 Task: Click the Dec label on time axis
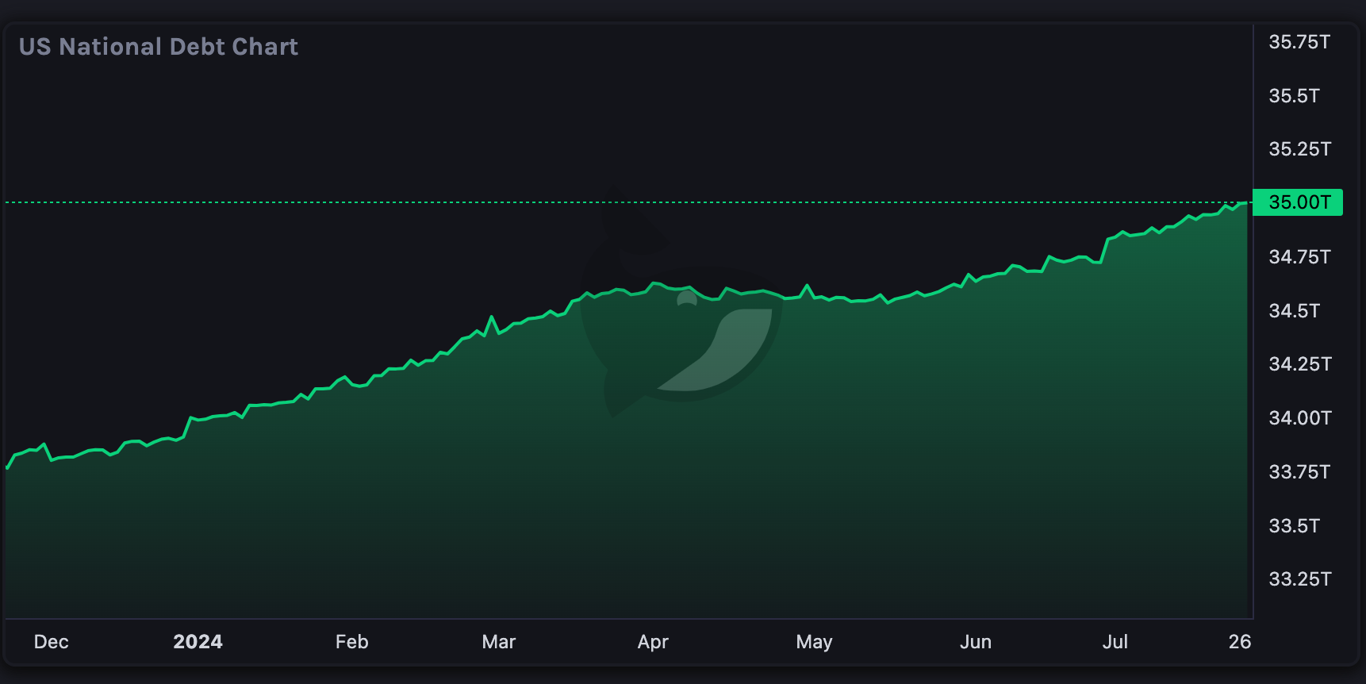tap(52, 642)
